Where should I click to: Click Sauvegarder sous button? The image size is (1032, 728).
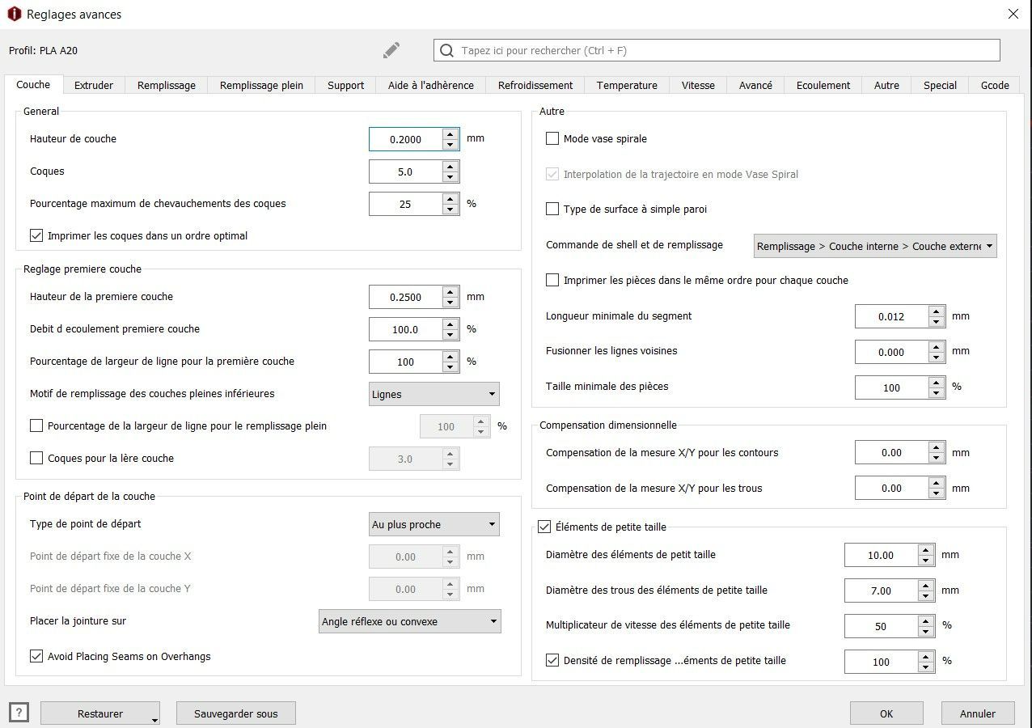[236, 713]
